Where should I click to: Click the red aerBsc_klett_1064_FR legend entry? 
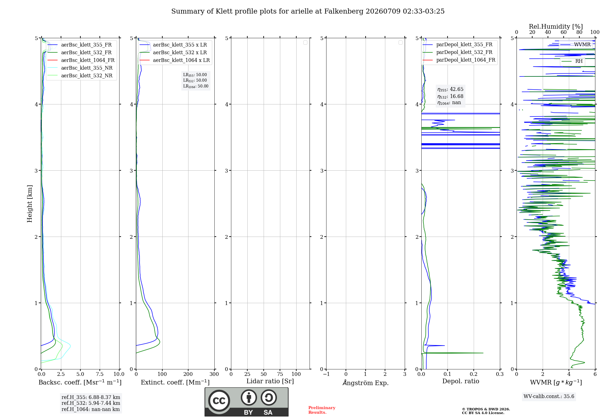click(x=81, y=60)
